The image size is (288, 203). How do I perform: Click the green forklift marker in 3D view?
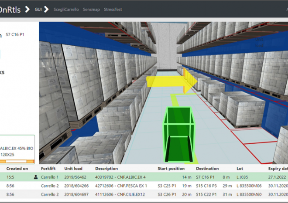178,132
